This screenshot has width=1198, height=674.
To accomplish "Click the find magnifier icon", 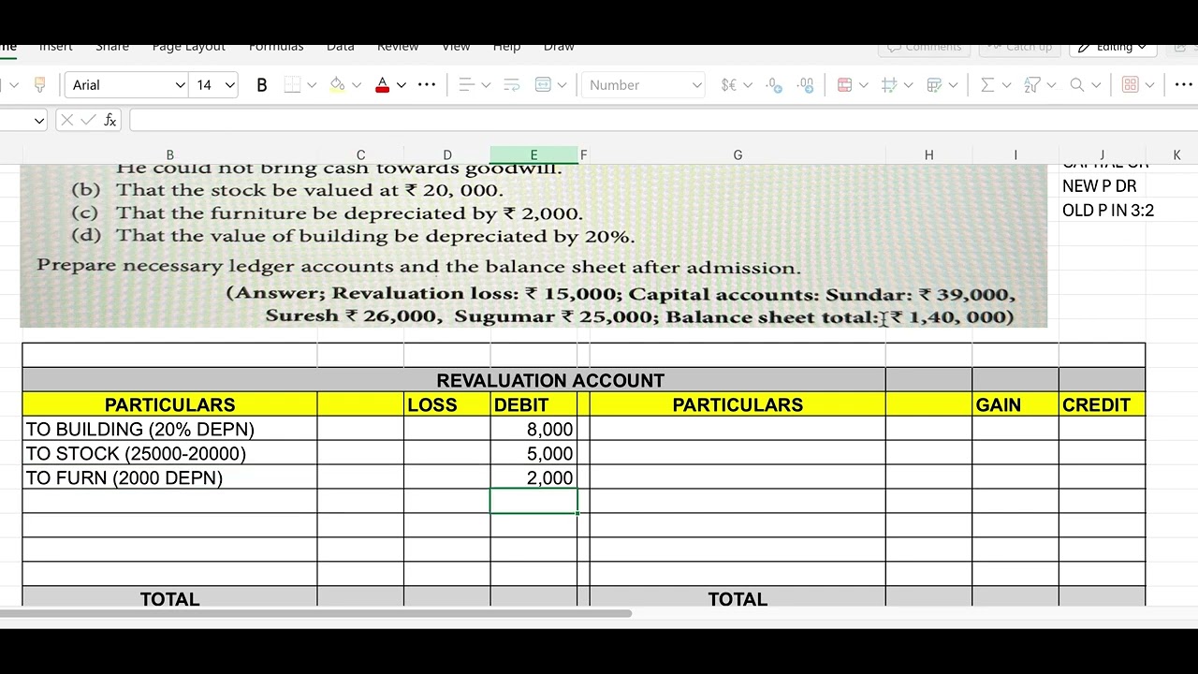I will point(1076,85).
